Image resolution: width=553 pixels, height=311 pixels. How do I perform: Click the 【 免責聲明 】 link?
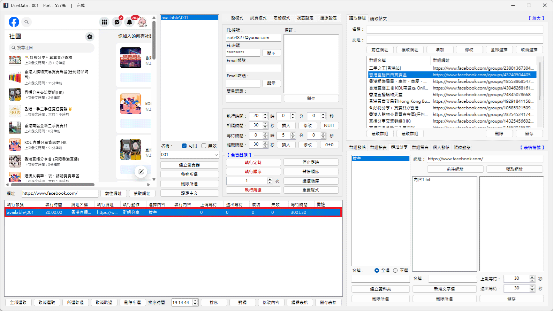tap(239, 155)
